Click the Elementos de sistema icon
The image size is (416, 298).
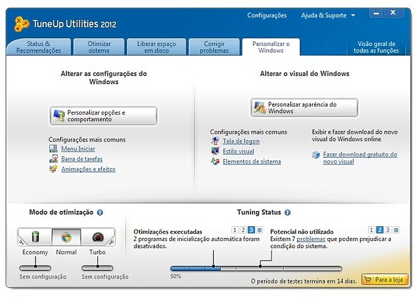(215, 161)
